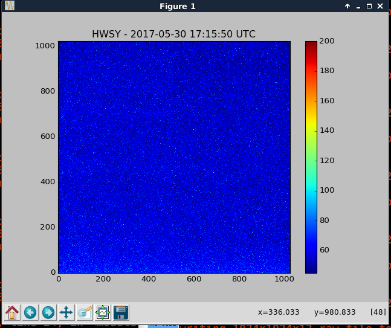The width and height of the screenshot is (391, 328).
Task: Click colorbar tick label 60
Action: pos(324,250)
